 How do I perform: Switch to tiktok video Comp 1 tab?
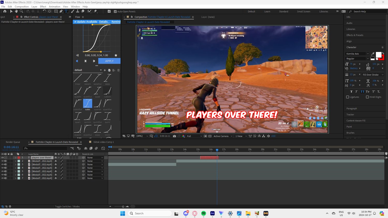(103, 142)
